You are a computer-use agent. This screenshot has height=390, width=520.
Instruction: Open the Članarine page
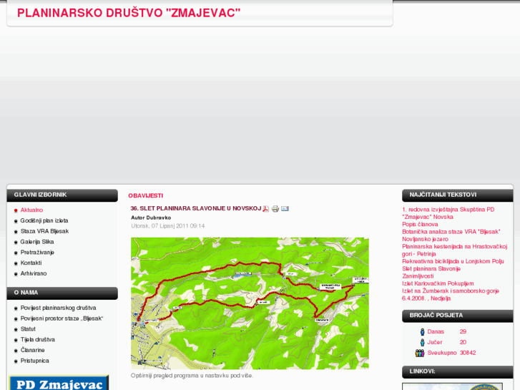[x=32, y=350]
